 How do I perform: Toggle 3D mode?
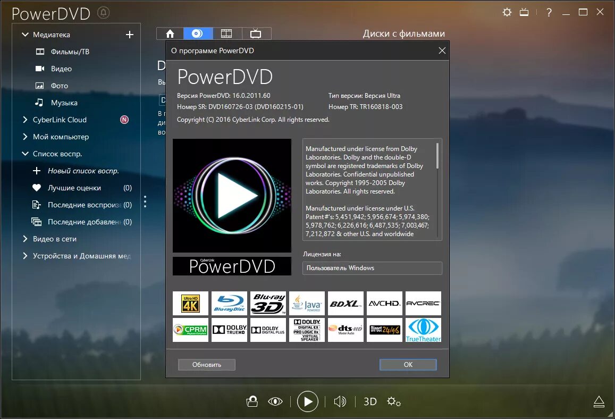point(370,401)
